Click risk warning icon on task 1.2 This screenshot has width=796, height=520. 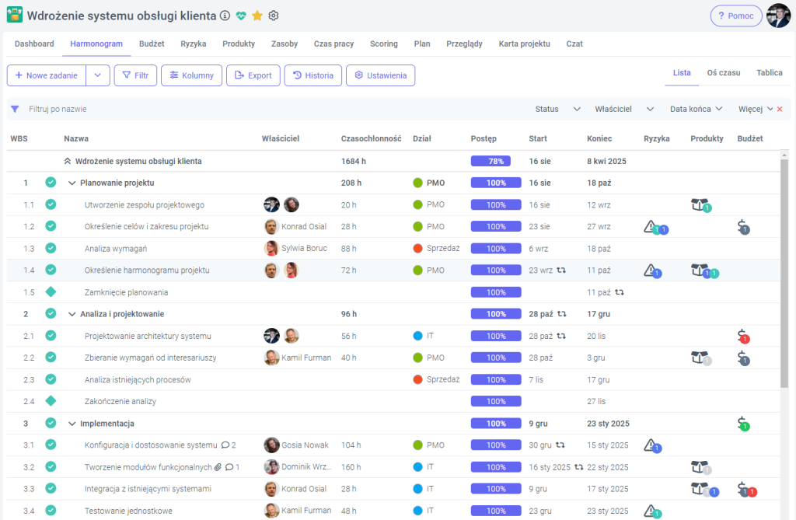pyautogui.click(x=651, y=226)
